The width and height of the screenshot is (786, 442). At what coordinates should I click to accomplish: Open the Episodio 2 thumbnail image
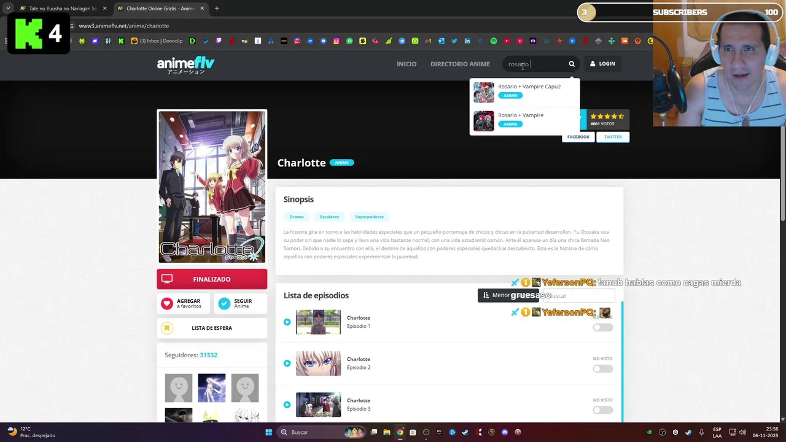(318, 363)
